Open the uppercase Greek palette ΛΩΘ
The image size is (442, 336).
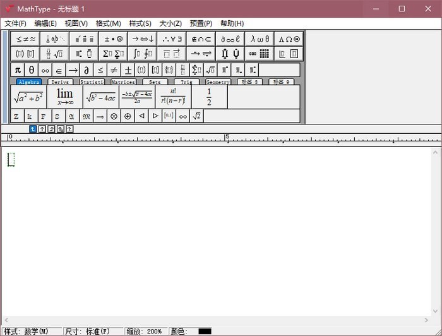pos(289,39)
